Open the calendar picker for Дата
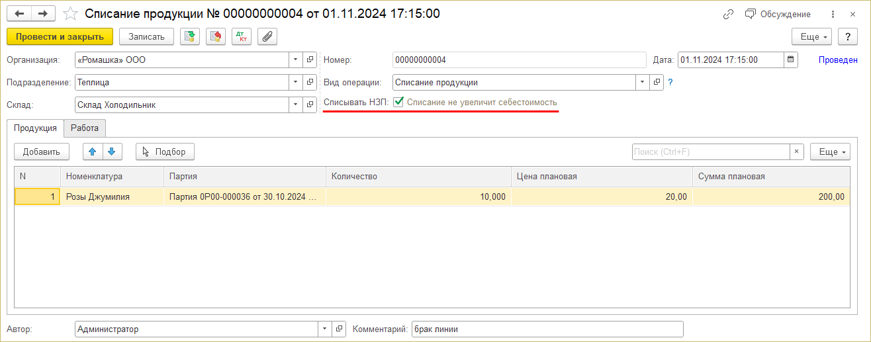The height and width of the screenshot is (342, 871). 791,60
